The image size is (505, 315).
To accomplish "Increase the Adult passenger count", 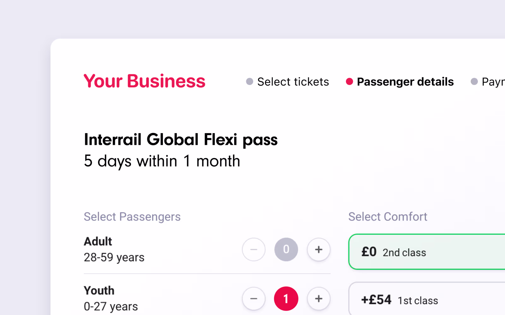I will tap(318, 249).
